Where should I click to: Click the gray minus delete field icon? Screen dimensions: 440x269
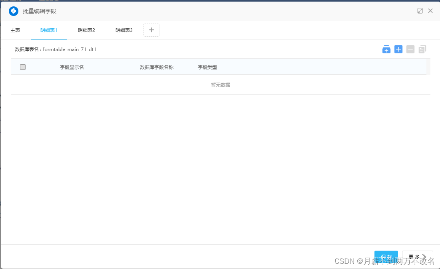pos(410,49)
